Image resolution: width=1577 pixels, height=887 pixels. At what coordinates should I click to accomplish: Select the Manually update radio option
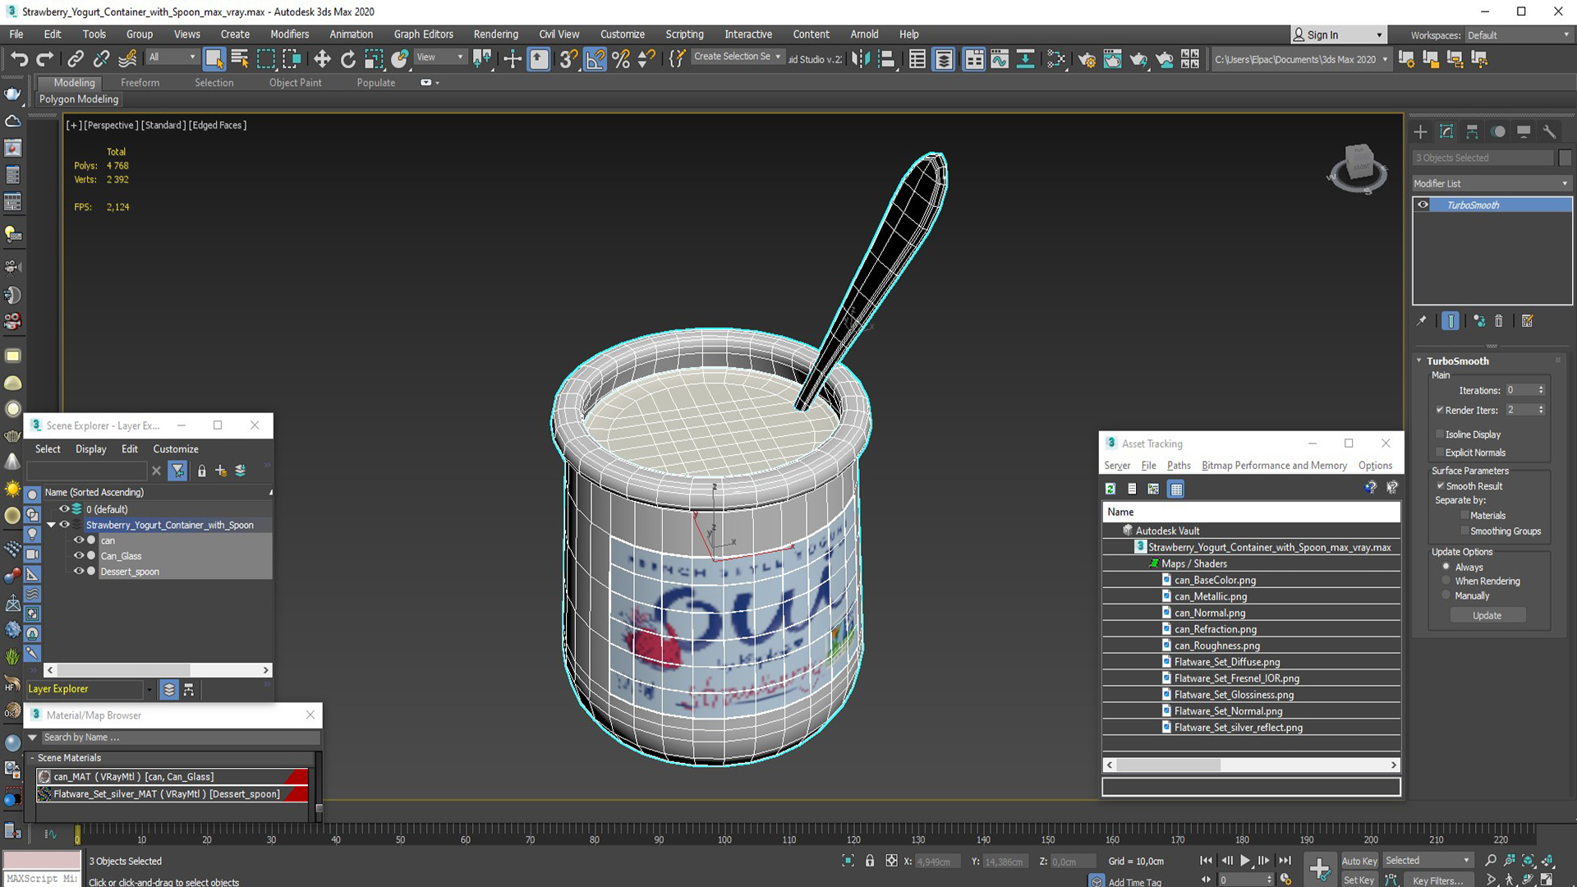[x=1446, y=595]
